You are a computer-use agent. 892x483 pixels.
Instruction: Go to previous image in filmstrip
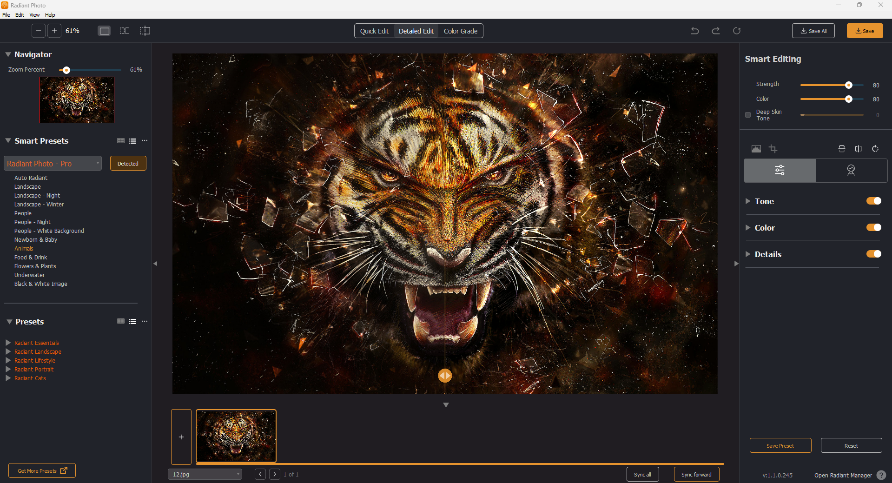point(261,474)
